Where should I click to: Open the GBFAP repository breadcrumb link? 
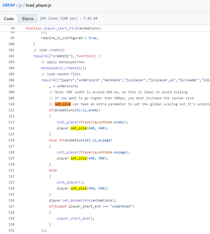tap(9, 5)
